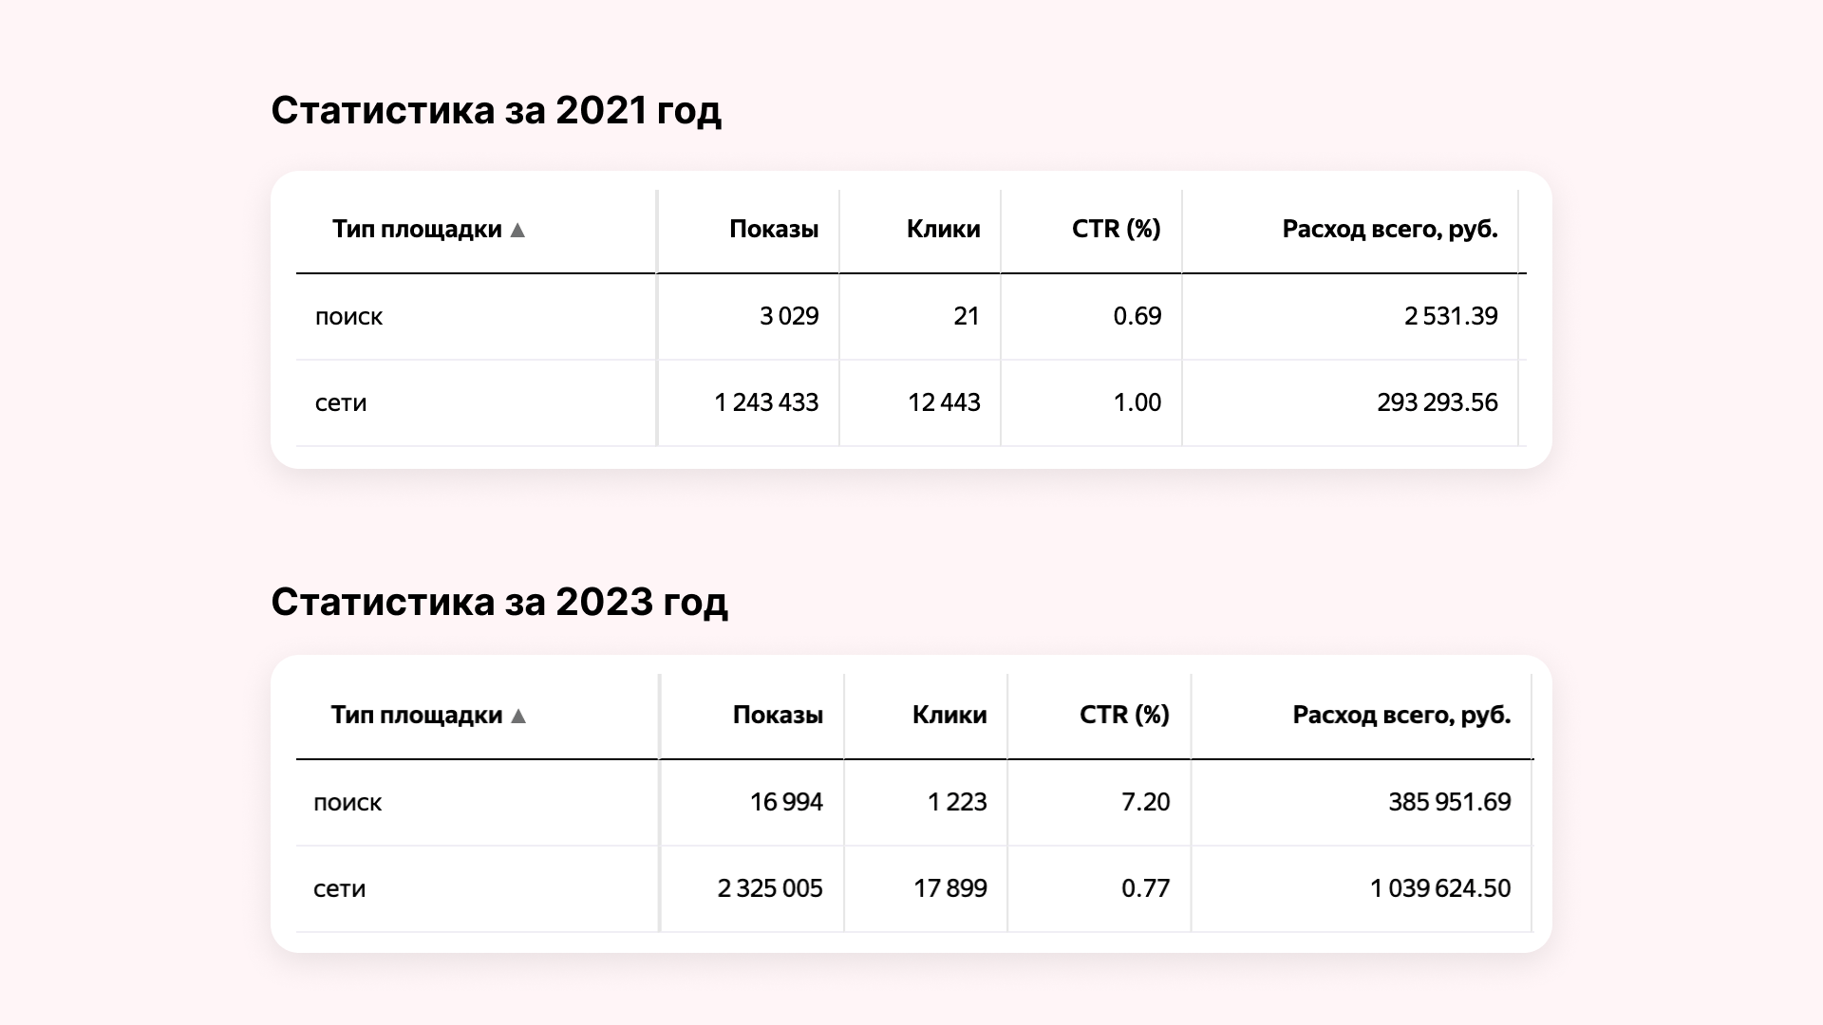Sort 2021 table by Клики column

pyautogui.click(x=943, y=229)
